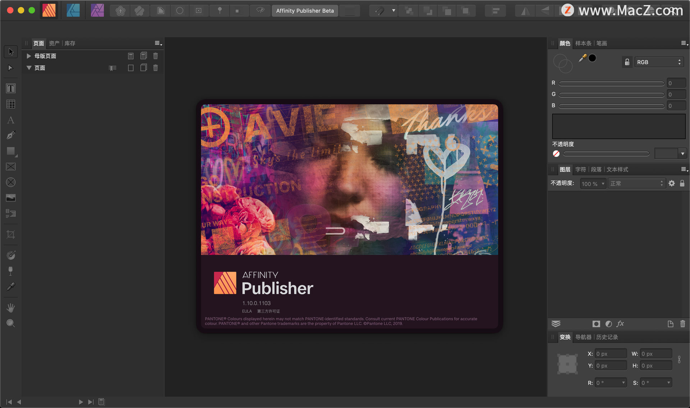690x408 pixels.
Task: Select the Frame Text tool
Action: [x=11, y=88]
